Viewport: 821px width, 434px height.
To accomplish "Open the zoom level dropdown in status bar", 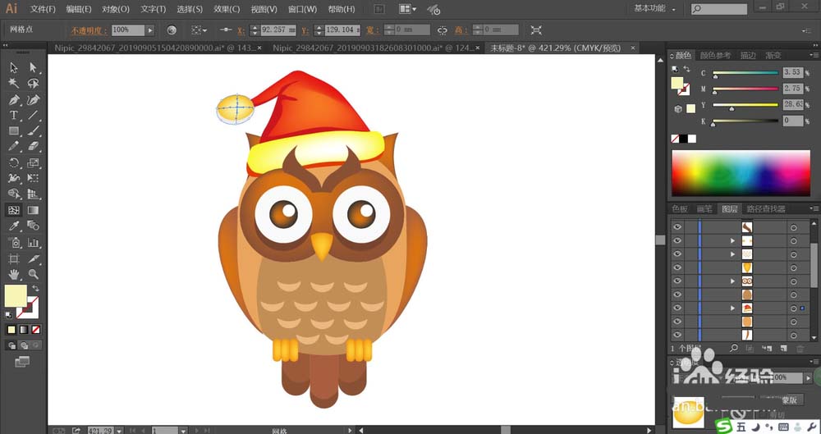I will pos(120,431).
